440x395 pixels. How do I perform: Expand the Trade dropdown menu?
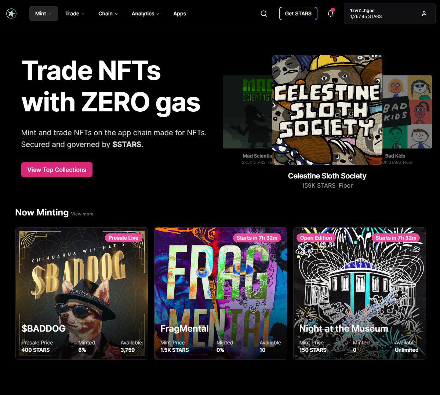click(74, 14)
